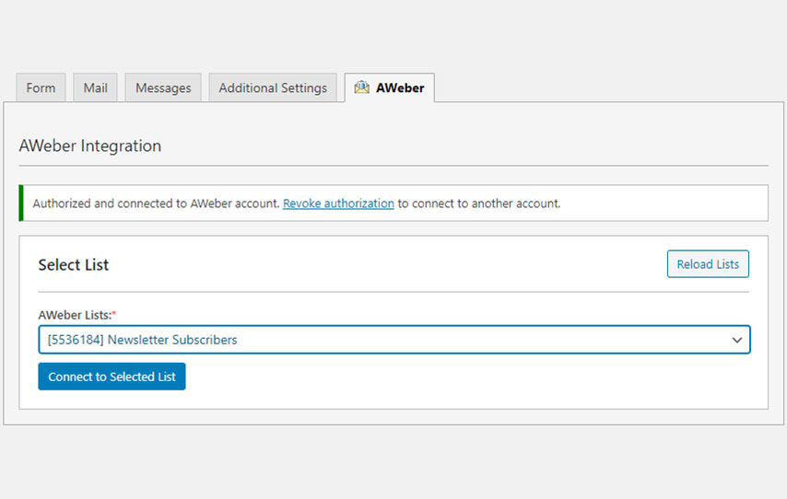Click the Select List heading
Screen dimensions: 787x499
pos(73,265)
